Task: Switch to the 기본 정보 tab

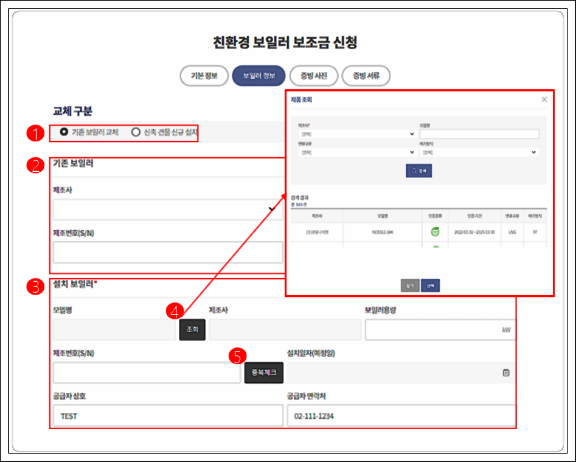Action: tap(204, 76)
